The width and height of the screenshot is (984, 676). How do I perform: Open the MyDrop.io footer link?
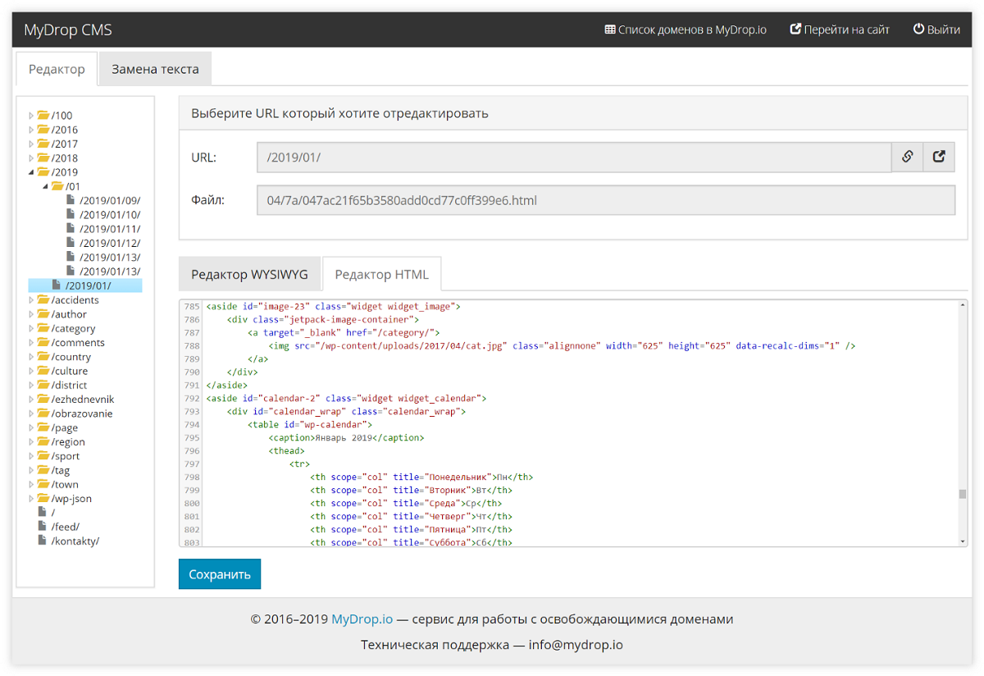362,619
